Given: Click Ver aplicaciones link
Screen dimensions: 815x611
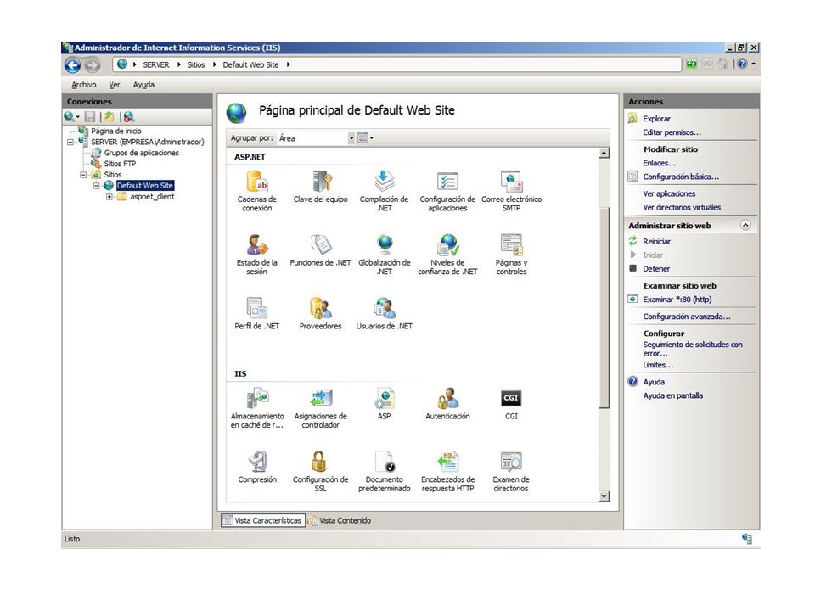Looking at the screenshot, I should click(669, 193).
